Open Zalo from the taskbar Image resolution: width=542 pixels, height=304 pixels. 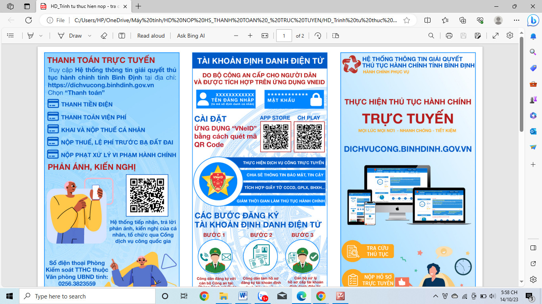point(262,296)
